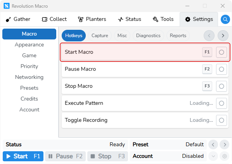Click the F1 key badge for Start Macro

tap(207, 52)
